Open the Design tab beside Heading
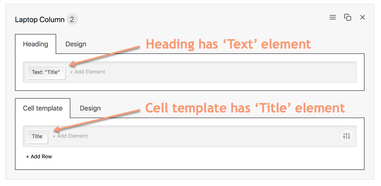Image resolution: width=381 pixels, height=186 pixels. click(76, 44)
